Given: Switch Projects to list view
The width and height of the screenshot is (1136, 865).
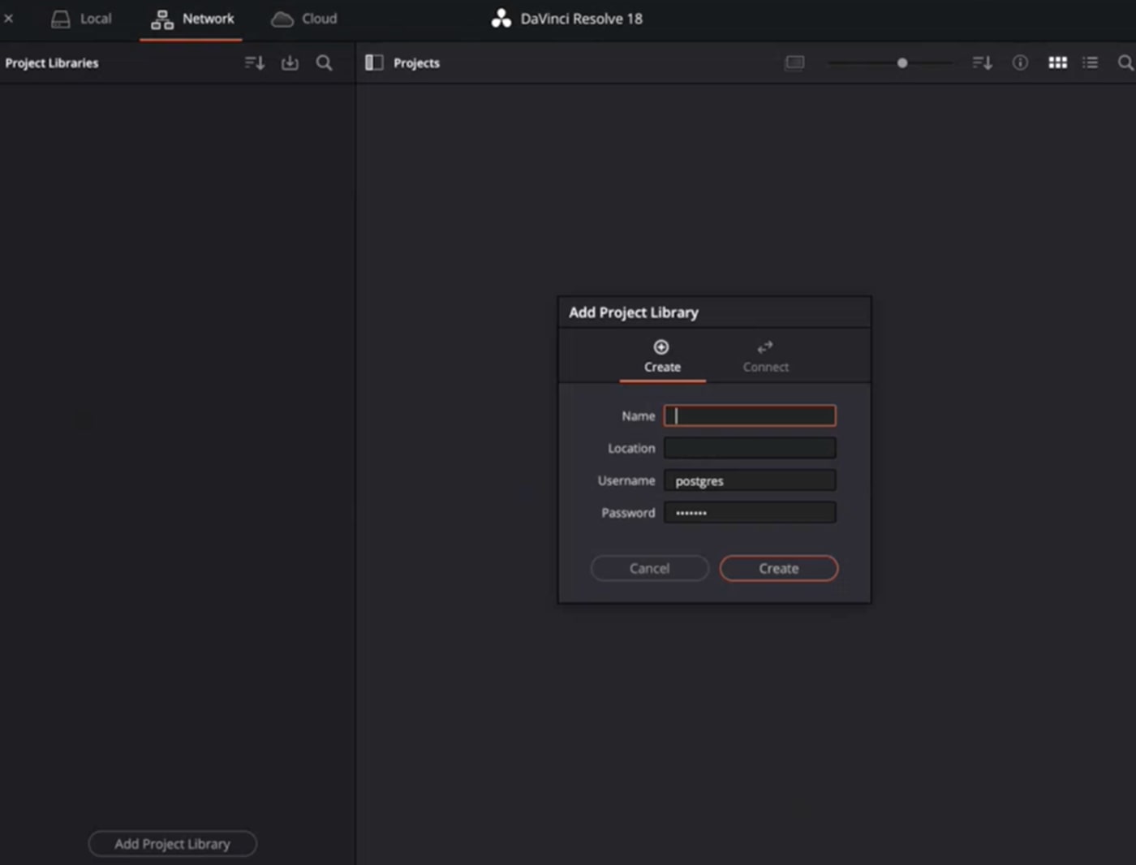Looking at the screenshot, I should pos(1091,62).
